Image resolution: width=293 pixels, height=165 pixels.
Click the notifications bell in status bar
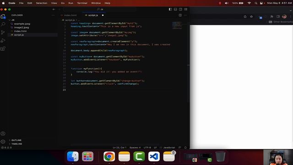185,148
